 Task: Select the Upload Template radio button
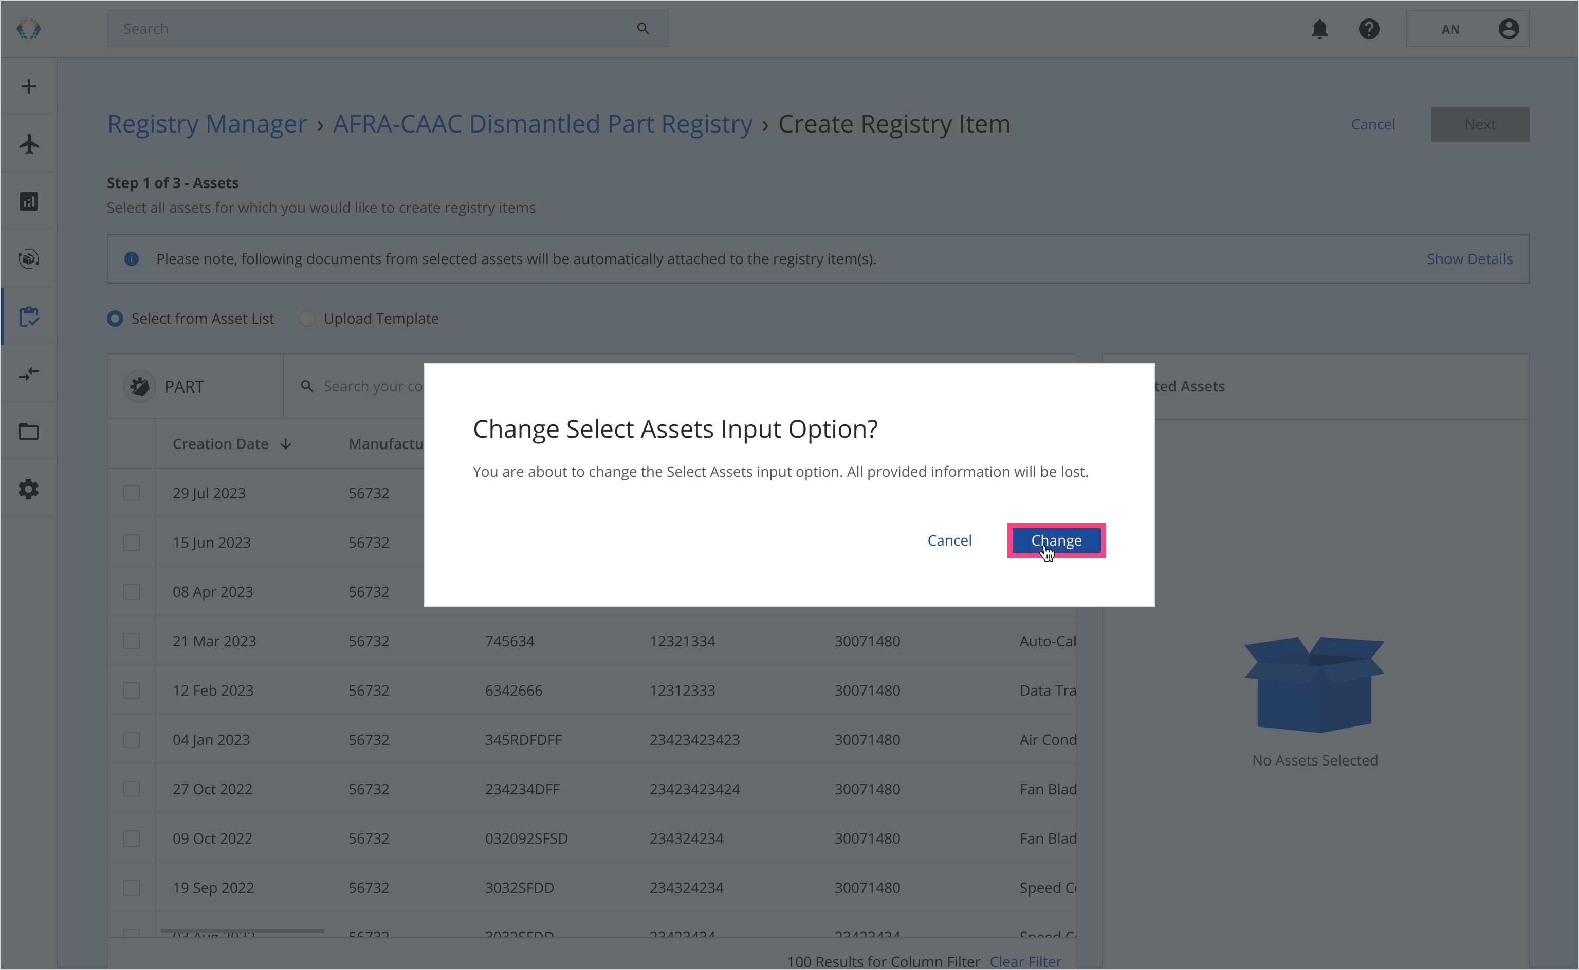(x=307, y=319)
